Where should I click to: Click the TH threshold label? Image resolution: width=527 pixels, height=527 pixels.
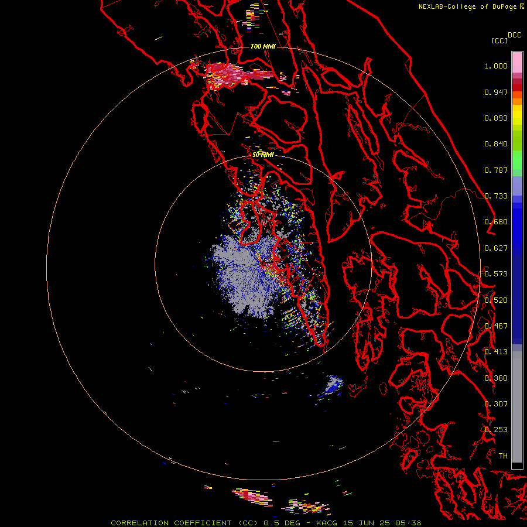point(503,456)
